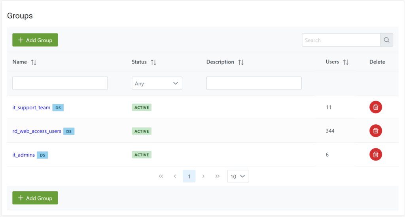Sort groups by Status column
This screenshot has height=217, width=405.
click(153, 62)
